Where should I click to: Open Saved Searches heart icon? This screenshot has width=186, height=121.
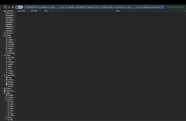point(5,33)
